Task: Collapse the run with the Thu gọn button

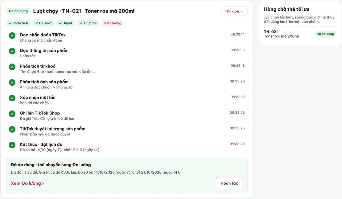Action: pos(234,11)
